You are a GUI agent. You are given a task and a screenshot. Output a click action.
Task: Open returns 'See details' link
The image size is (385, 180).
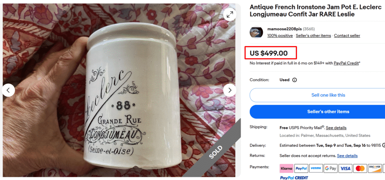coord(347,156)
